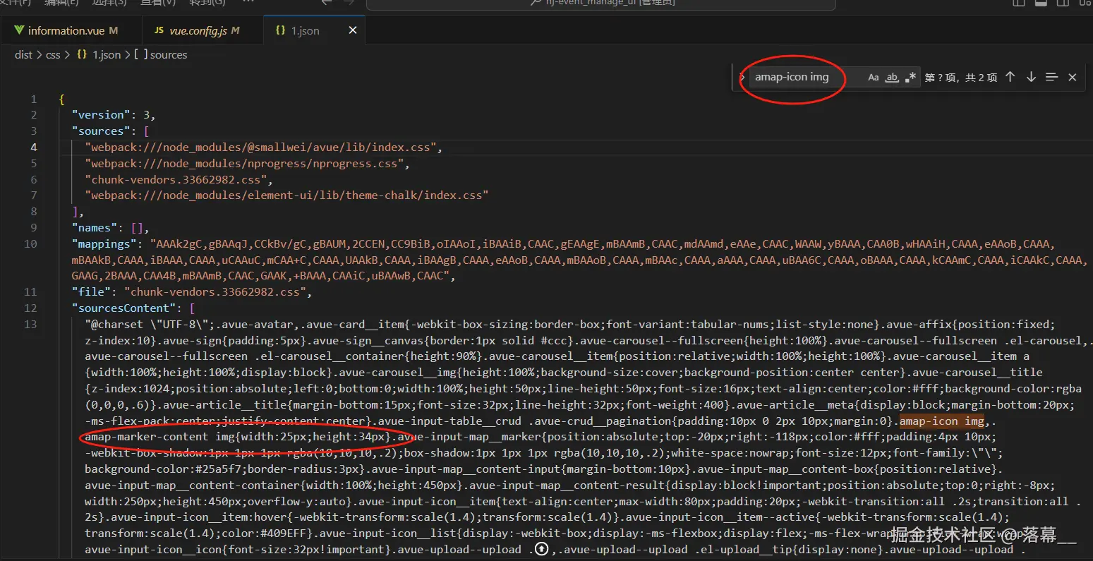1093x561 pixels.
Task: Click the highlighted amap-icon img match in code
Action: [x=942, y=421]
